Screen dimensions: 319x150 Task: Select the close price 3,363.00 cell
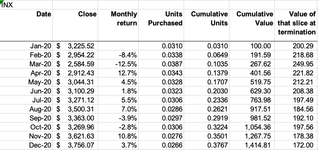75,118
